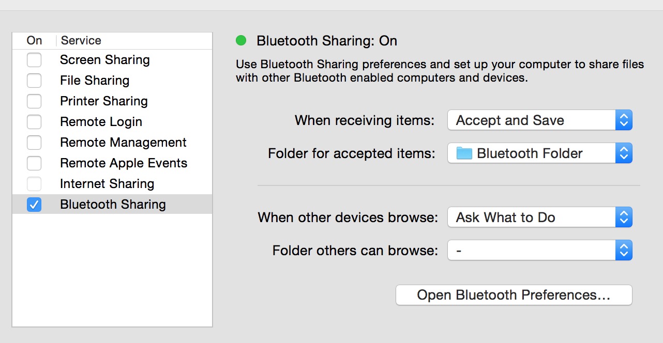The width and height of the screenshot is (663, 343).
Task: Expand the When other devices browse dropdown
Action: (x=539, y=217)
